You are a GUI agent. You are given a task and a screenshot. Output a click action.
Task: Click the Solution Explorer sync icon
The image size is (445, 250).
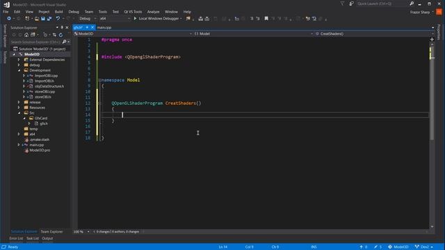54,35
